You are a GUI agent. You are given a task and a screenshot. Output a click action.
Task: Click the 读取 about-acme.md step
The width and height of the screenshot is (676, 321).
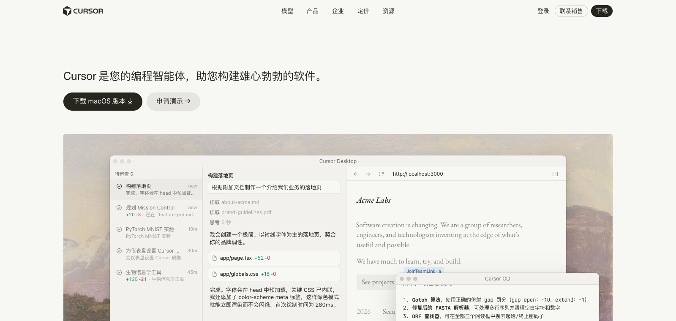click(x=234, y=202)
